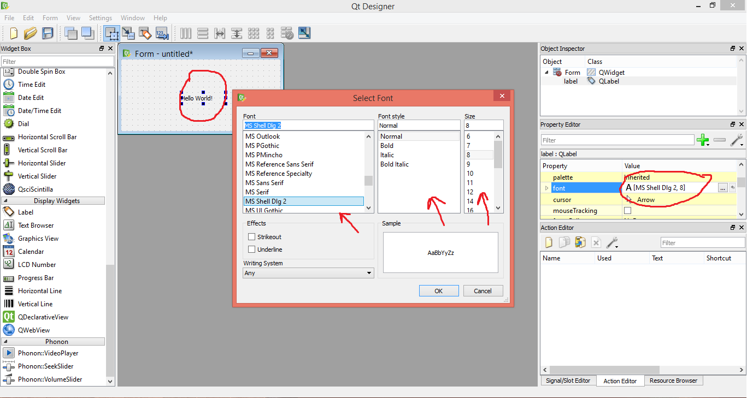Click the Adjust Size toolbar icon

pyautogui.click(x=304, y=33)
